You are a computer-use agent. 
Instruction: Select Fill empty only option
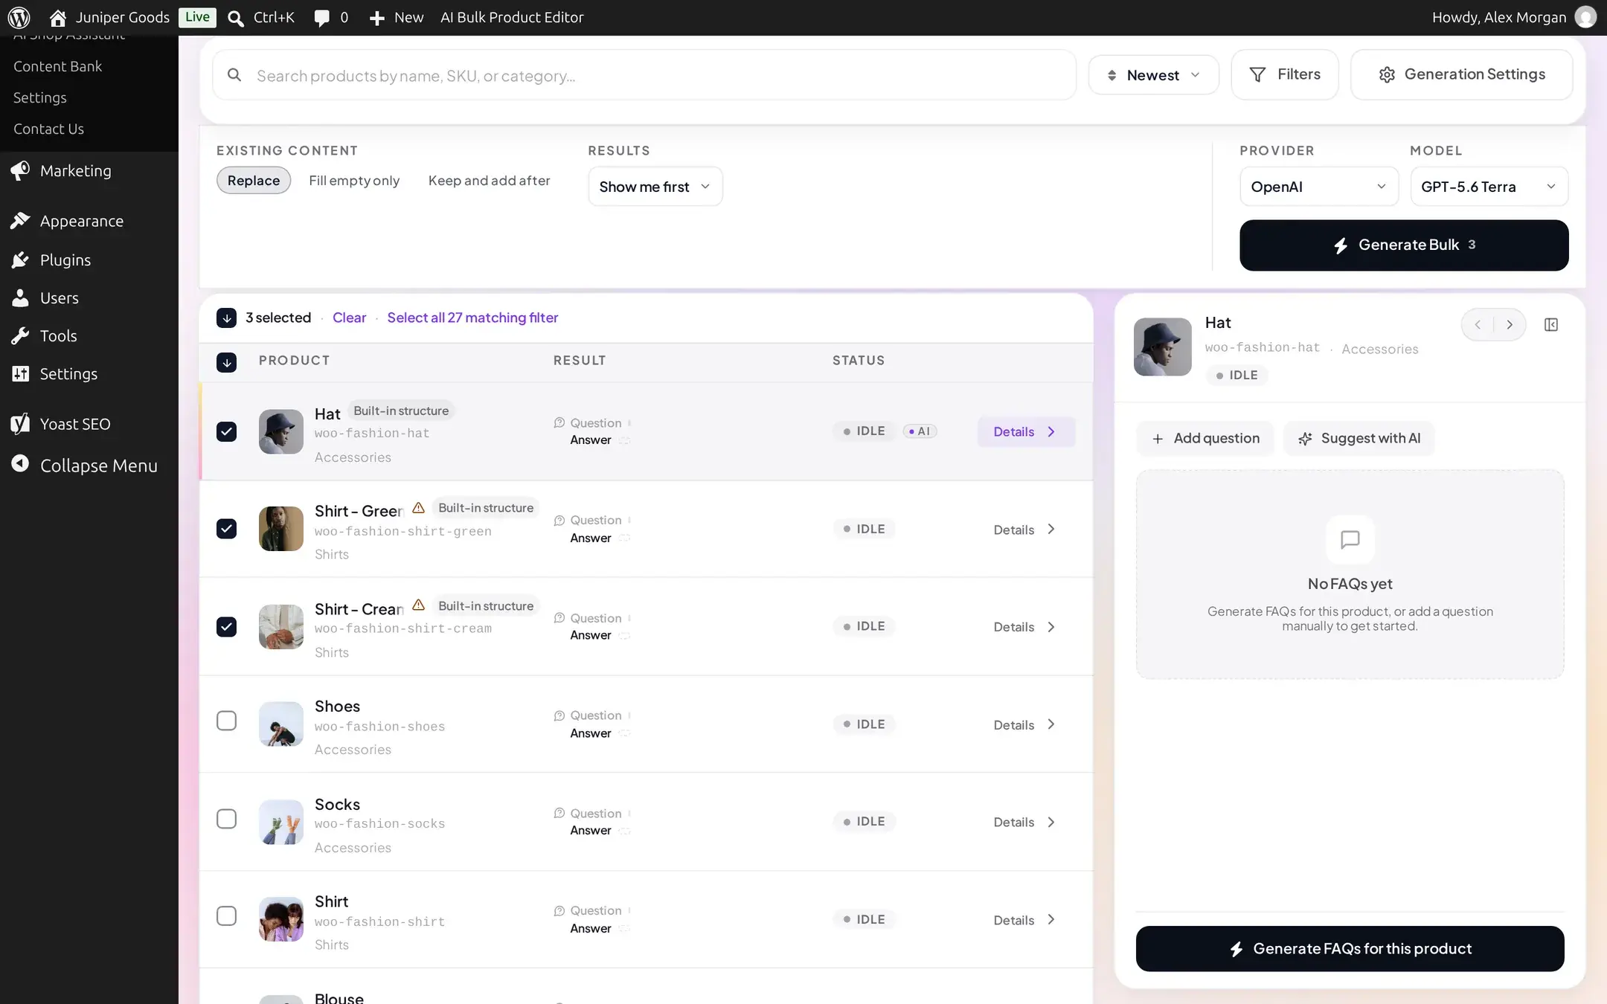[x=354, y=181]
